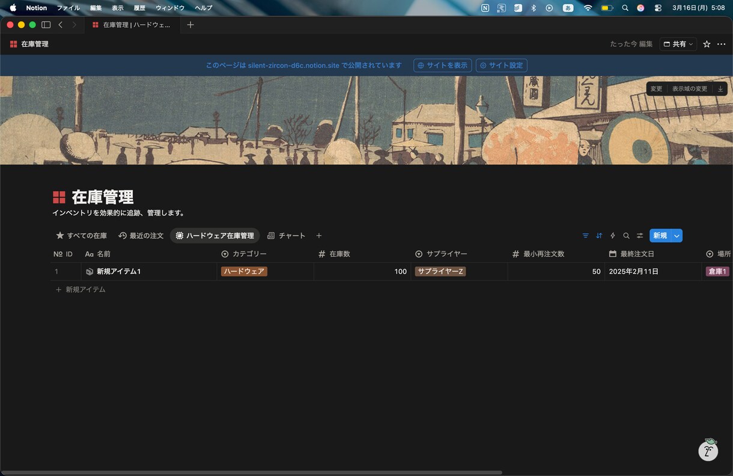Switch to the 最近の注文 view tab
Viewport: 733px width, 476px height.
tap(141, 236)
